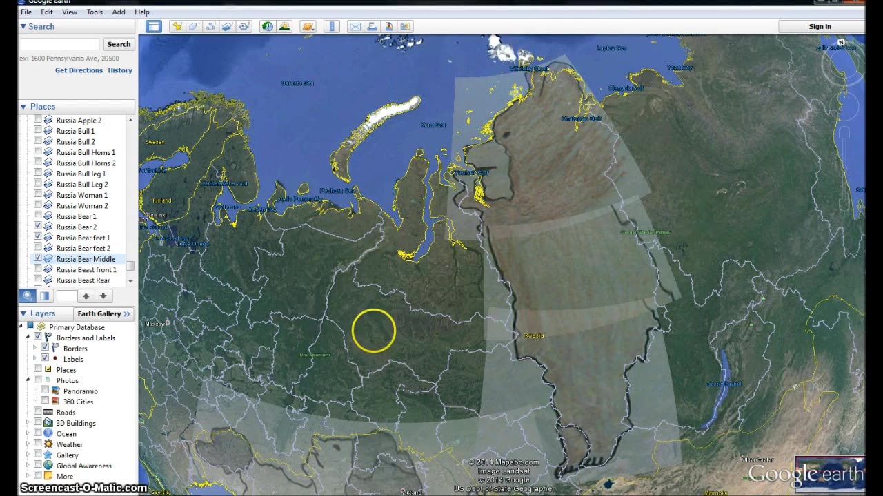The width and height of the screenshot is (883, 496).
Task: Start recording a tour with camera icon
Action: click(x=244, y=27)
